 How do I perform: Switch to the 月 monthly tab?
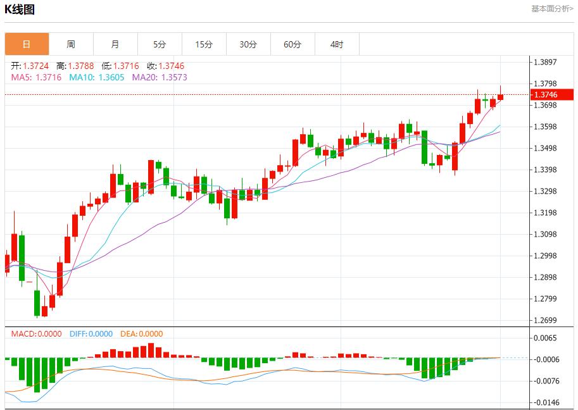(115, 44)
